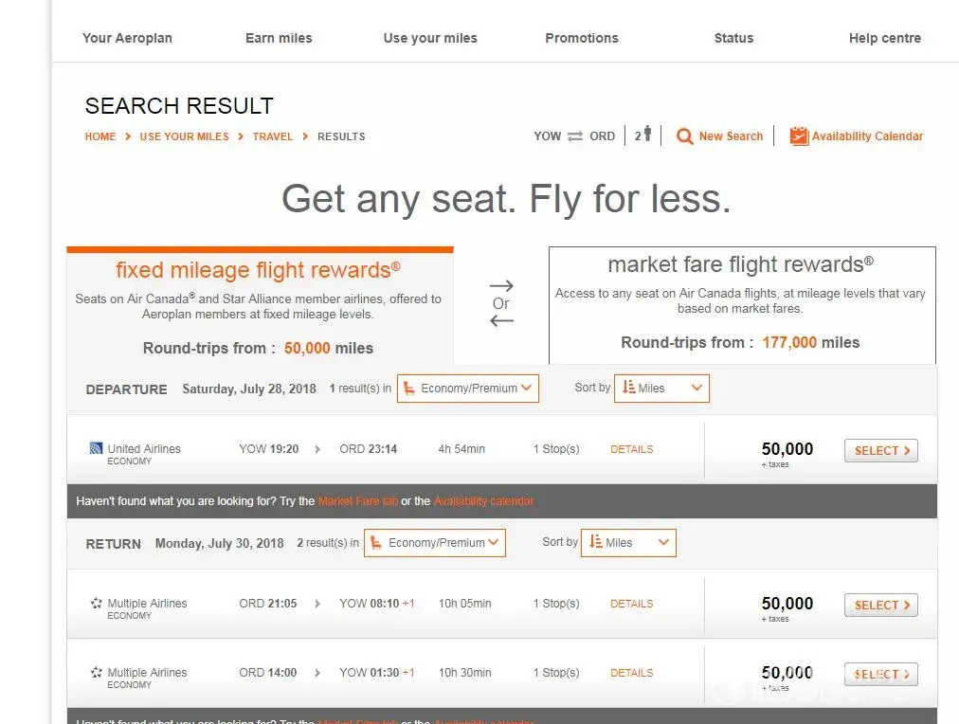Go to HOME breadcrumb link
This screenshot has width=959, height=724.
point(100,136)
